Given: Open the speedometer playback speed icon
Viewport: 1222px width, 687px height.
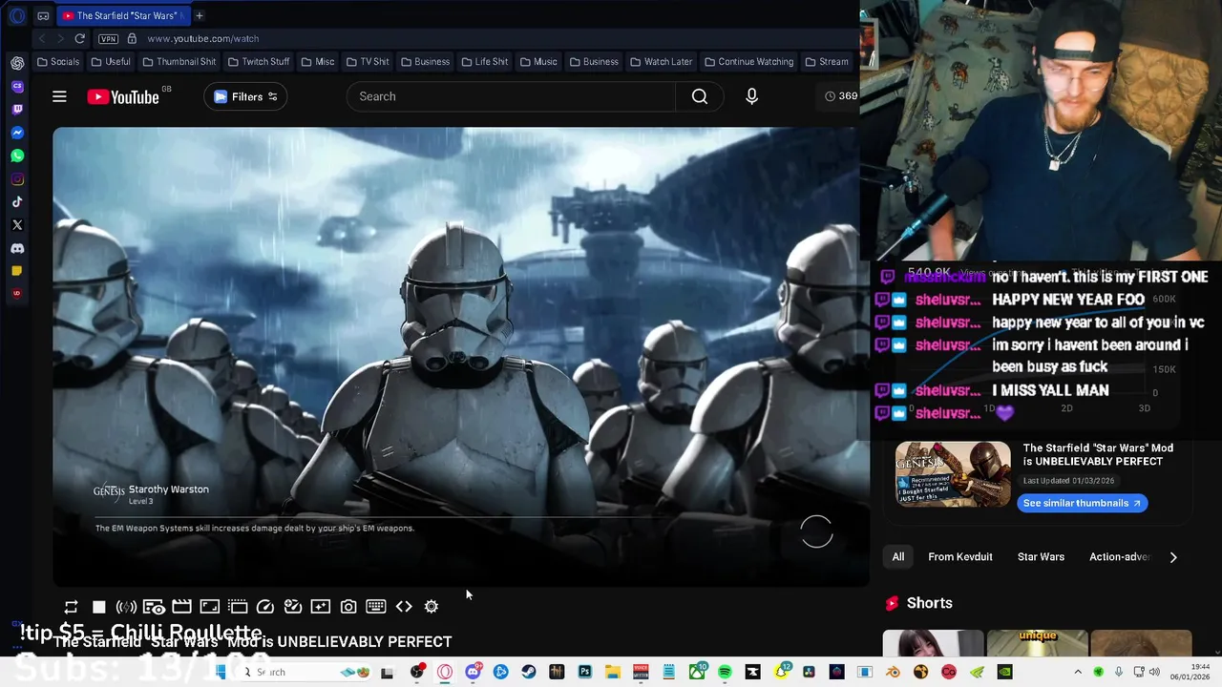Looking at the screenshot, I should click(265, 607).
